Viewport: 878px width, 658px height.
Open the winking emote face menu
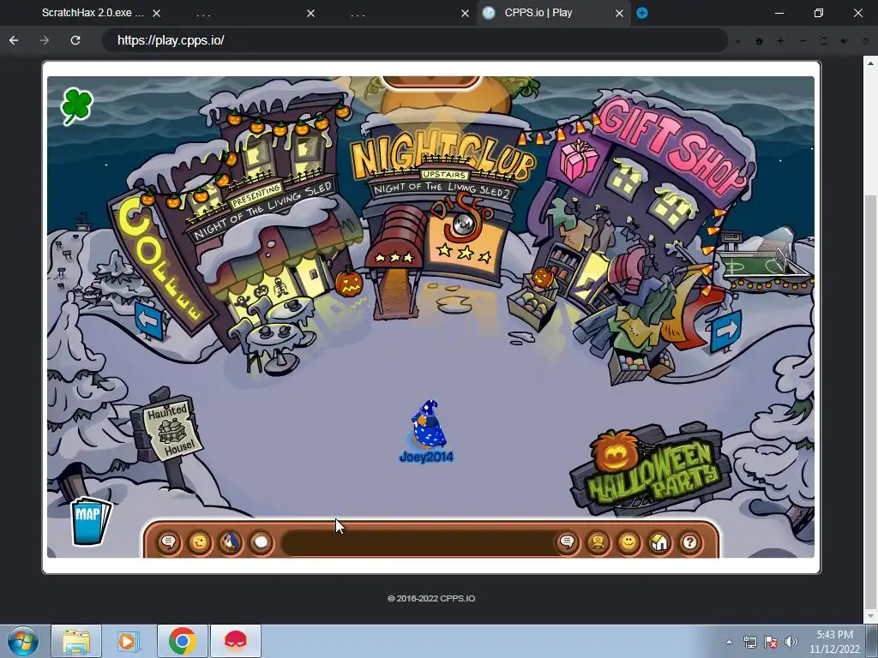pos(199,542)
